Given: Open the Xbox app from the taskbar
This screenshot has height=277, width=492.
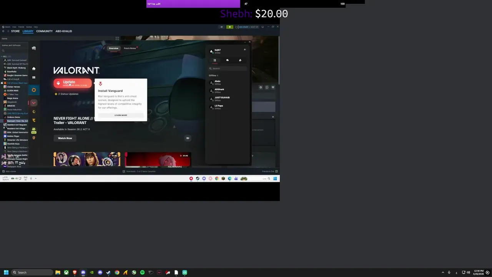Looking at the screenshot, I should (x=66, y=272).
